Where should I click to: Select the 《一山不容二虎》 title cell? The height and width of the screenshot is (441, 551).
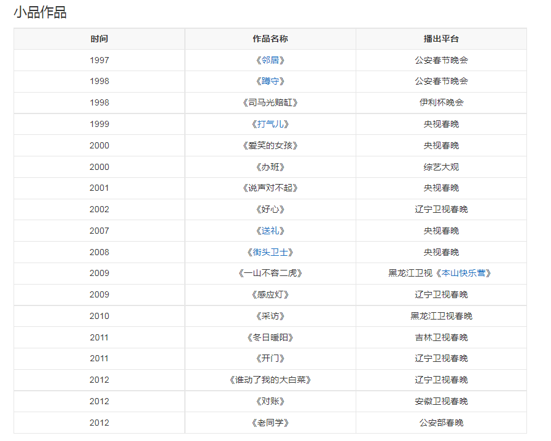coord(270,273)
